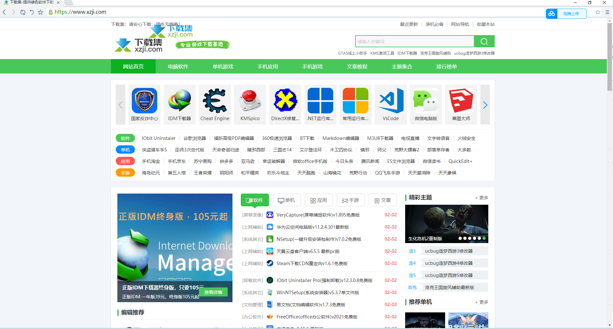Show next apps with carousel right arrow
This screenshot has width=613, height=329.
tap(485, 105)
